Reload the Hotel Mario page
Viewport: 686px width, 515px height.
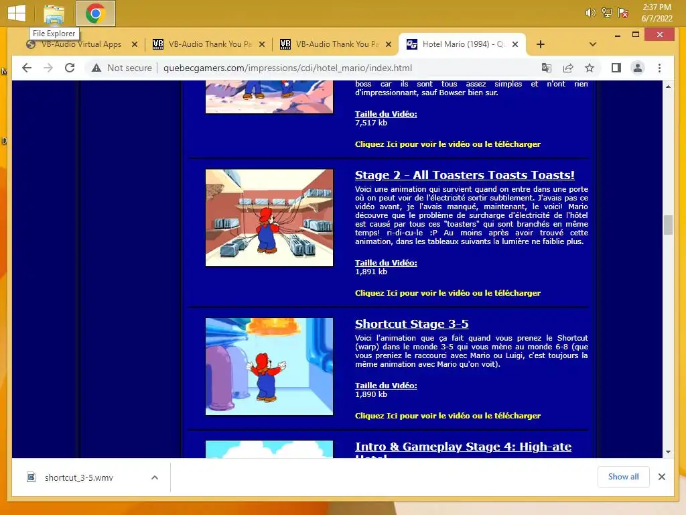point(70,68)
